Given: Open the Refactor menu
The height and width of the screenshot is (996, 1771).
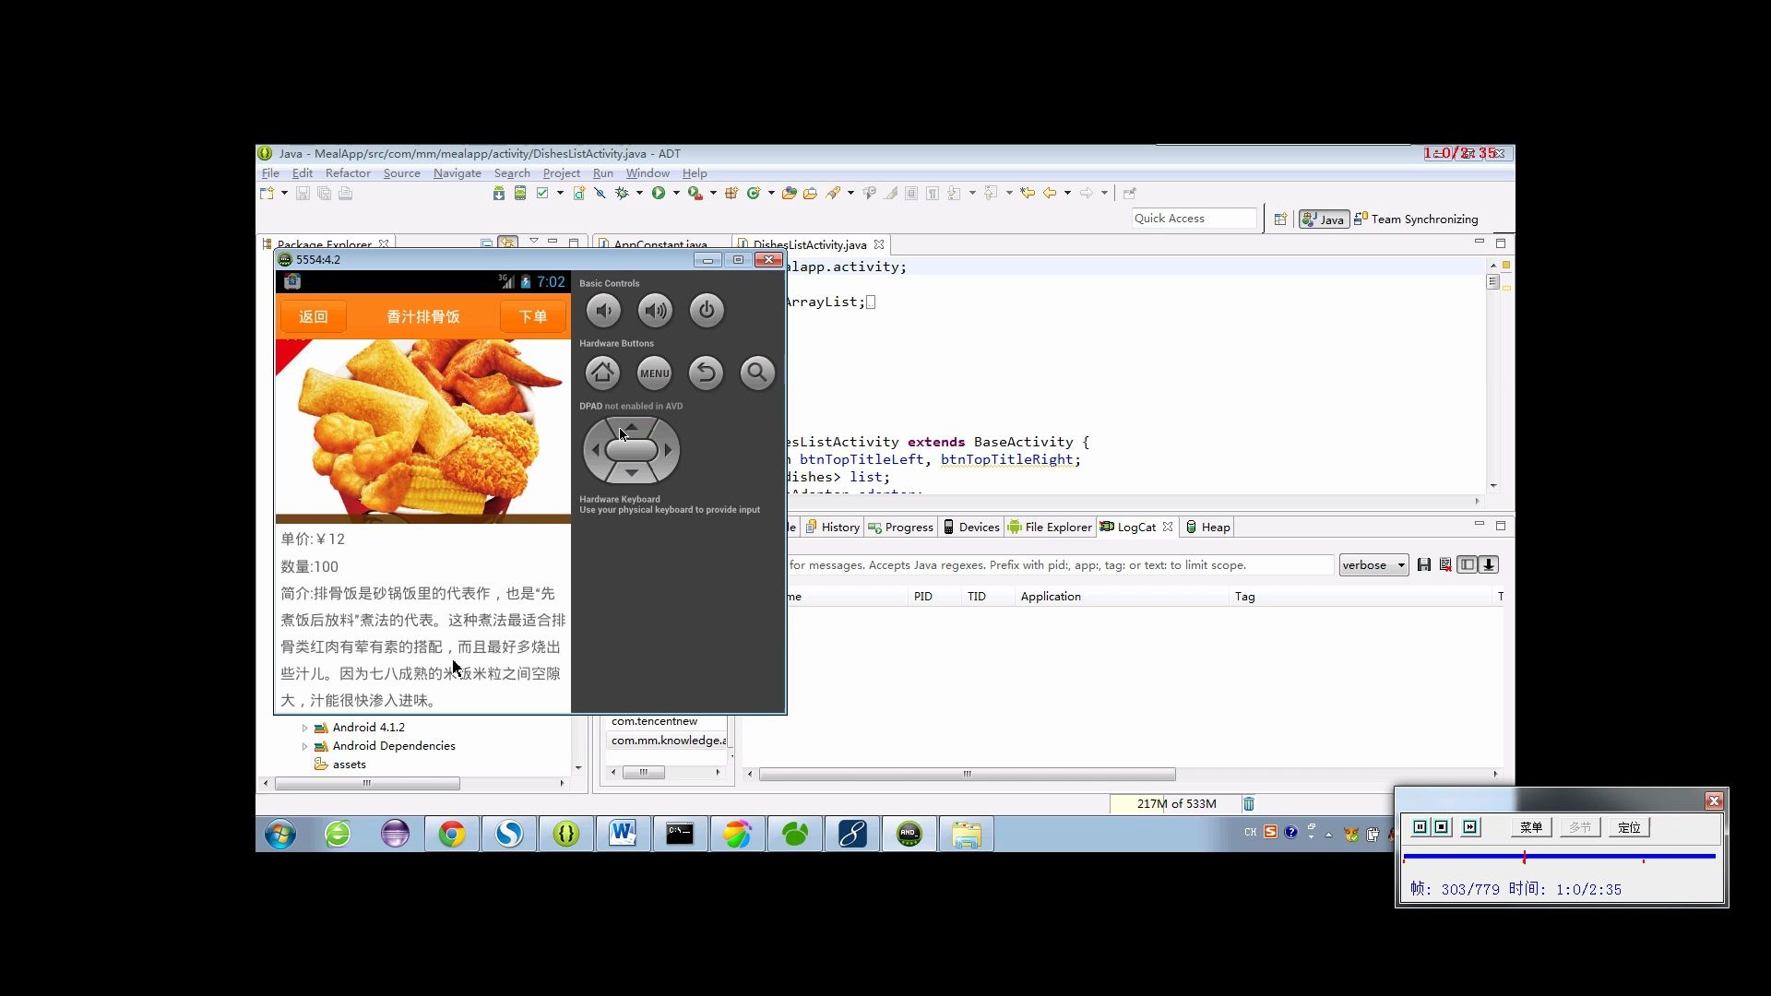Looking at the screenshot, I should point(348,173).
